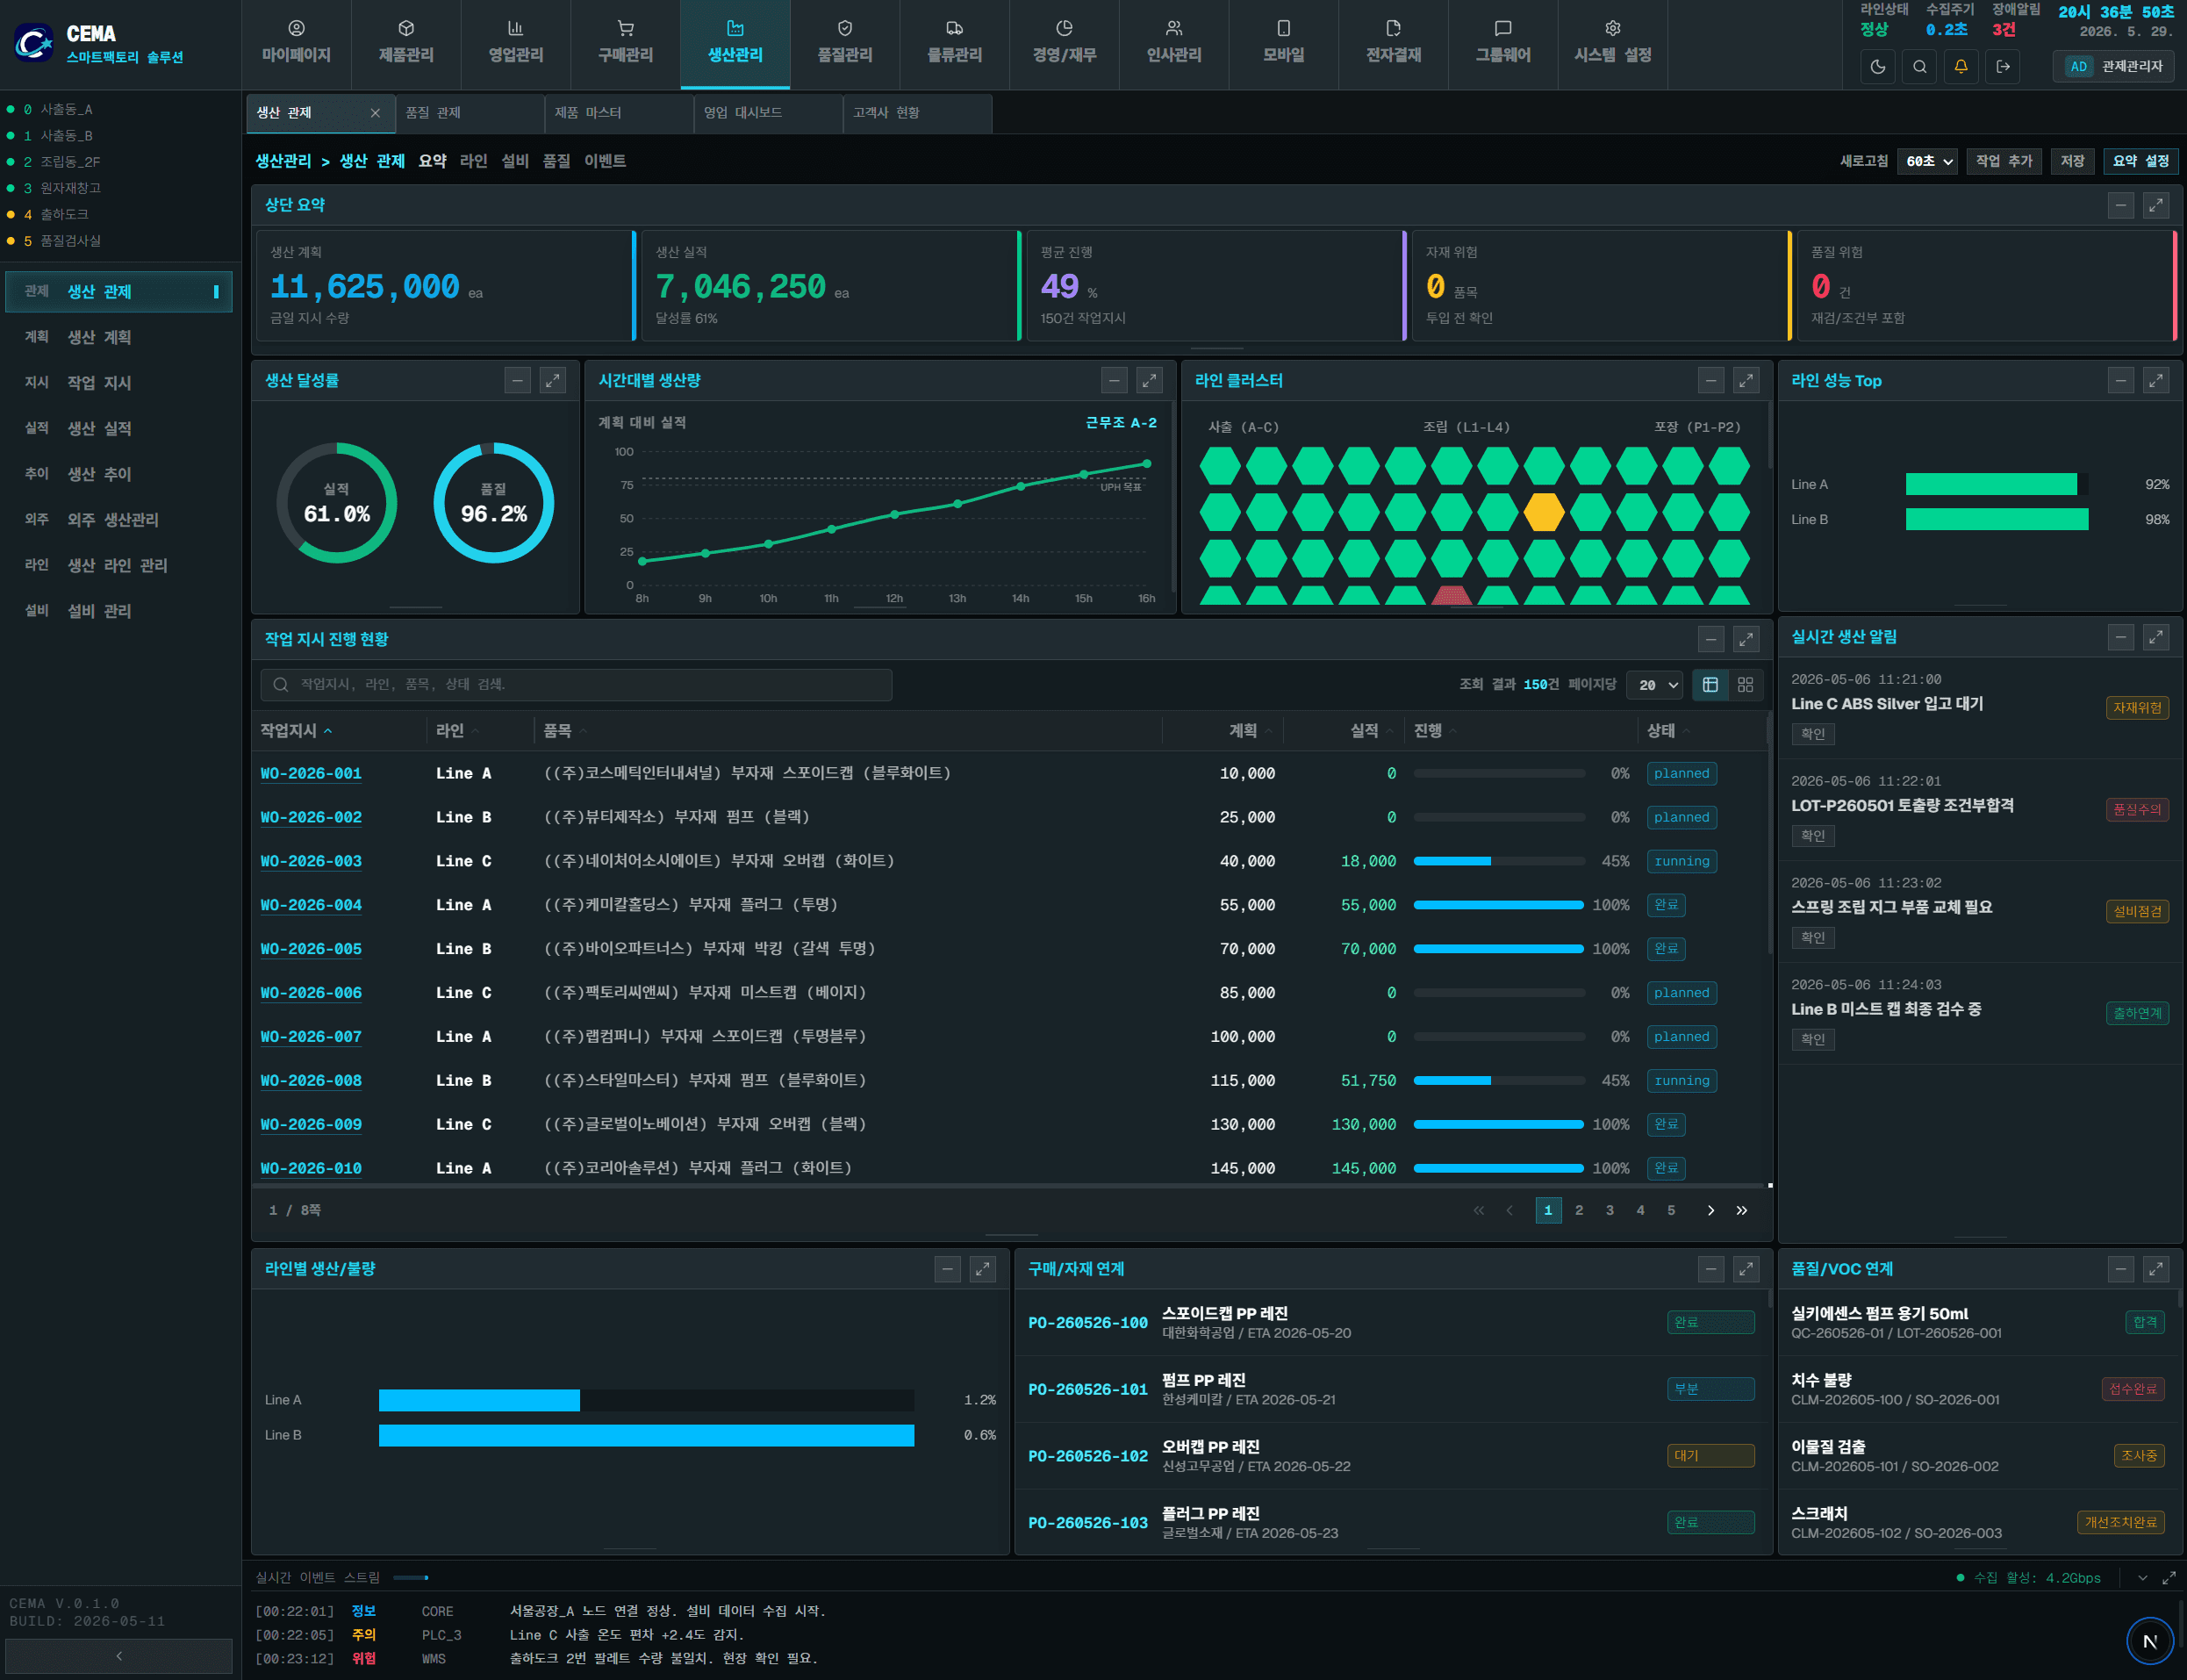Open the 60초 refresh interval dropdown

point(1928,161)
